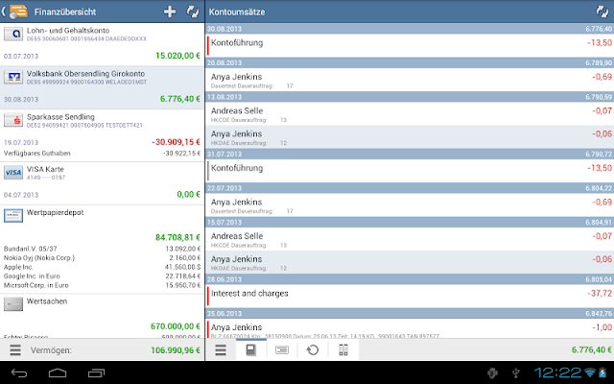Tap the USB connection status icon

pyautogui.click(x=516, y=373)
